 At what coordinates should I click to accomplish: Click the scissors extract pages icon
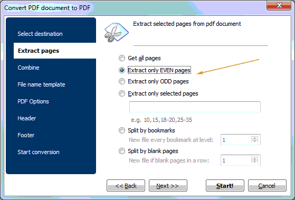pos(117,32)
